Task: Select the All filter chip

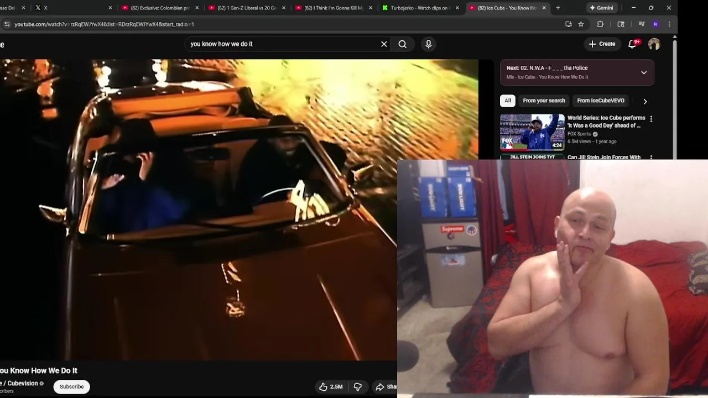Action: 508,101
